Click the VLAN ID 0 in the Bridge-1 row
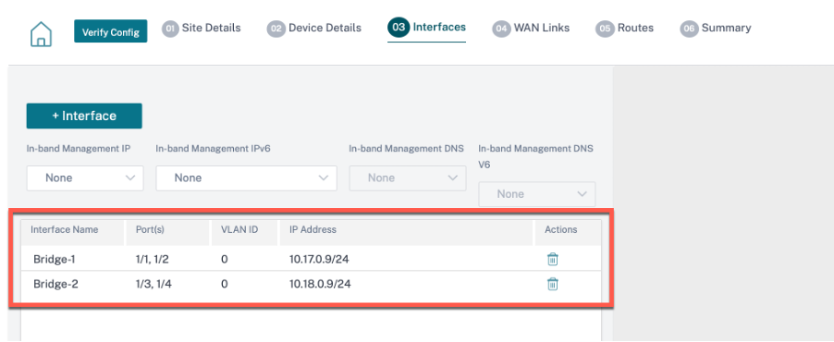Viewport: 834px width, 342px height. [x=225, y=260]
